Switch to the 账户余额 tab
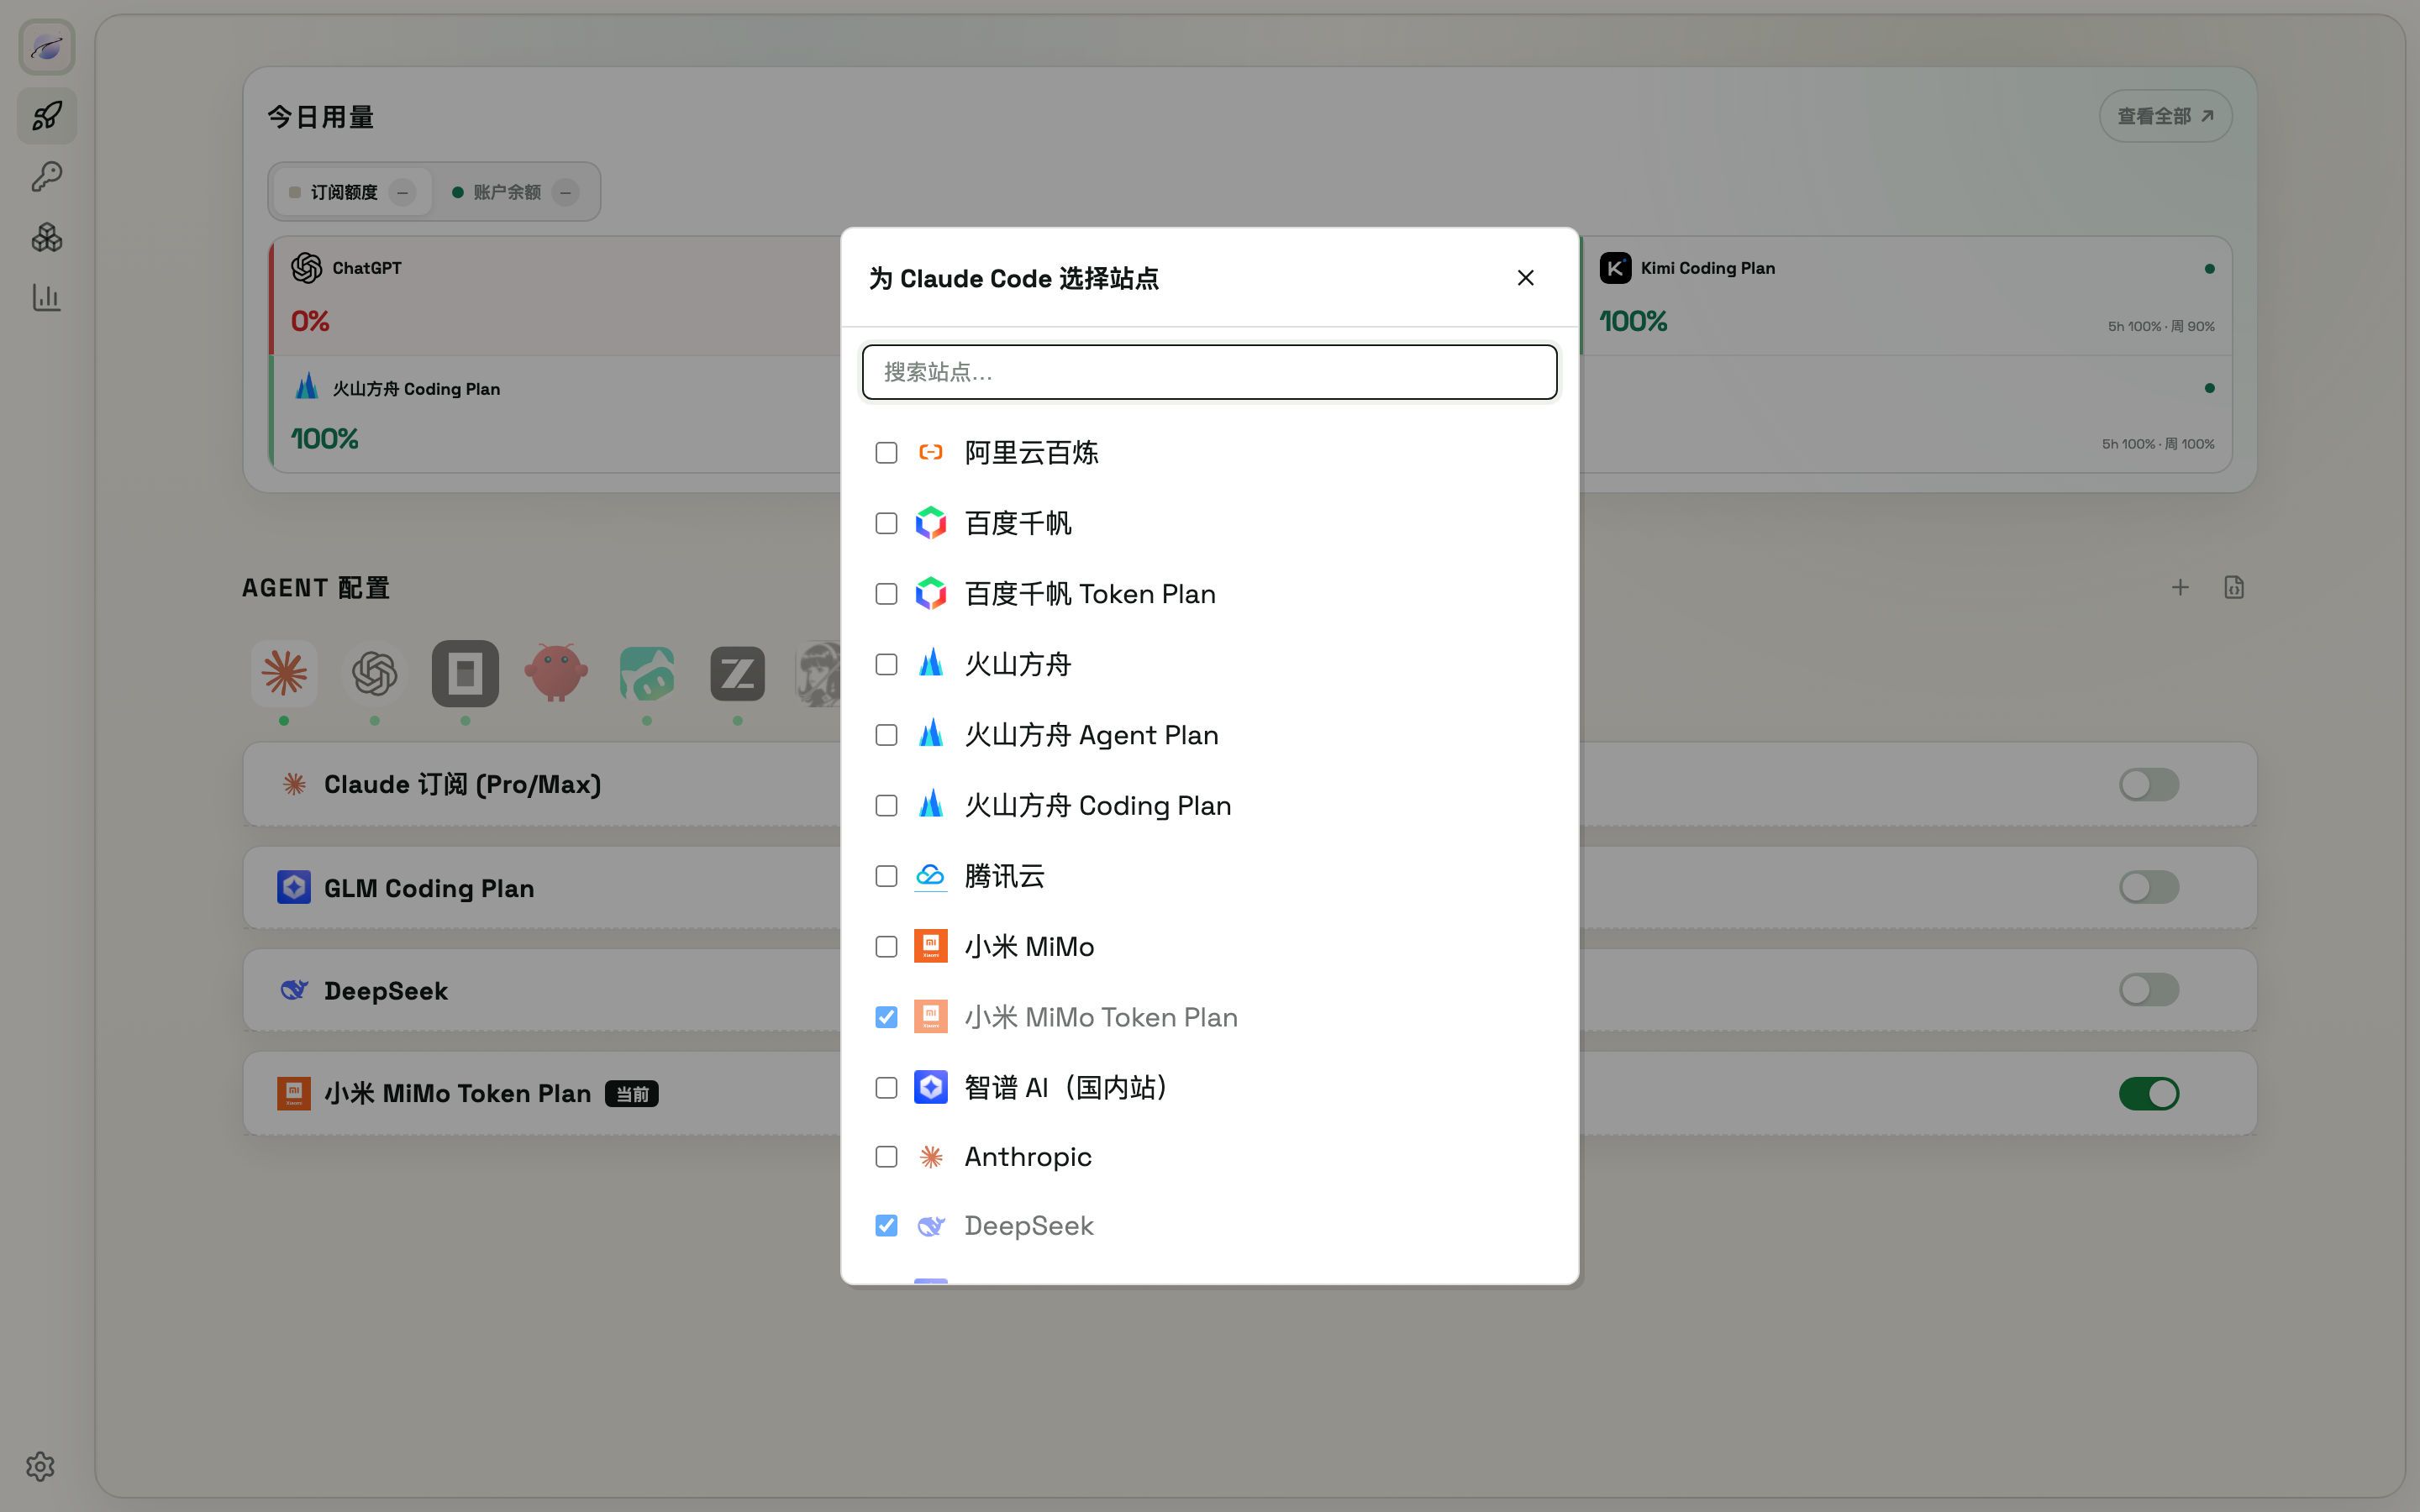 (515, 192)
